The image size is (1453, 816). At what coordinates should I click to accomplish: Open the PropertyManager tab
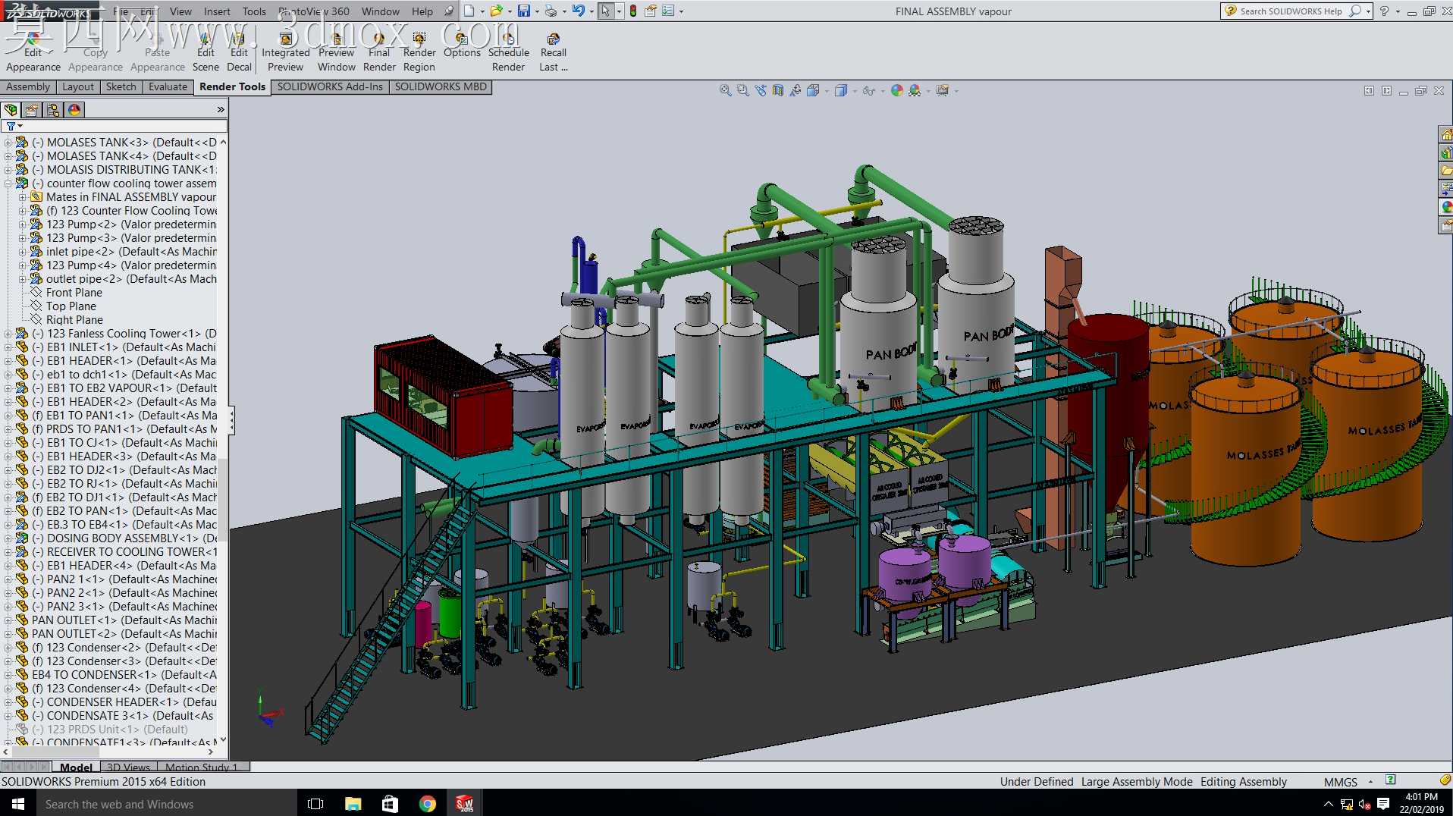coord(32,110)
